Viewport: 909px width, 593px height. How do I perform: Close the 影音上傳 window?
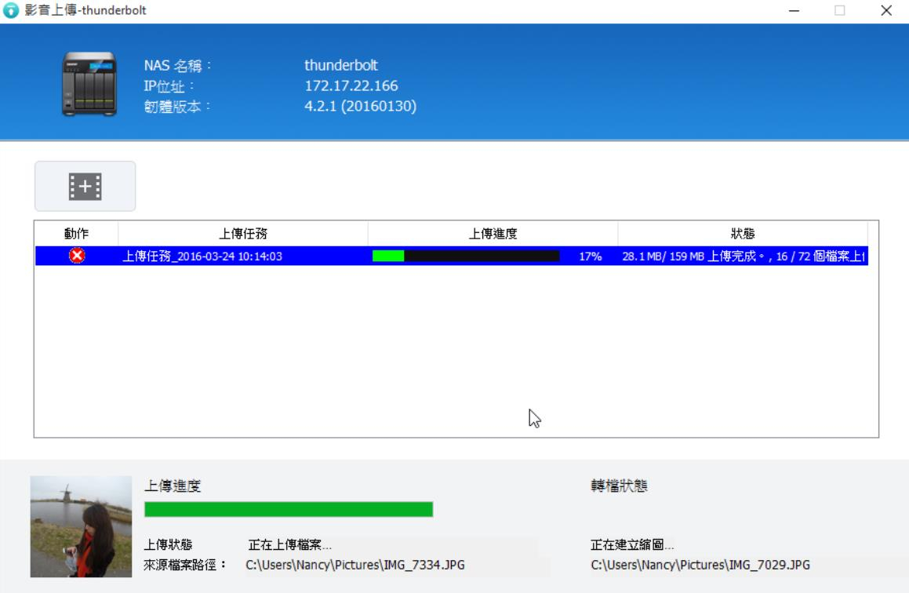[x=886, y=11]
